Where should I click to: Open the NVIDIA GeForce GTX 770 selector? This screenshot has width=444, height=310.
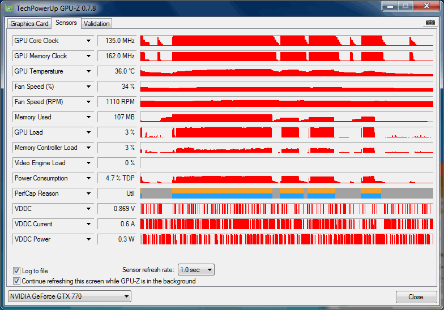(69, 296)
